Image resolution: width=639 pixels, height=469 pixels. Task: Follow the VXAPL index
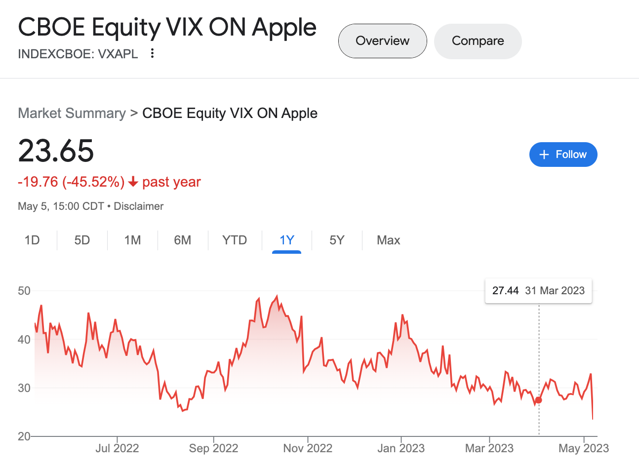click(x=563, y=155)
